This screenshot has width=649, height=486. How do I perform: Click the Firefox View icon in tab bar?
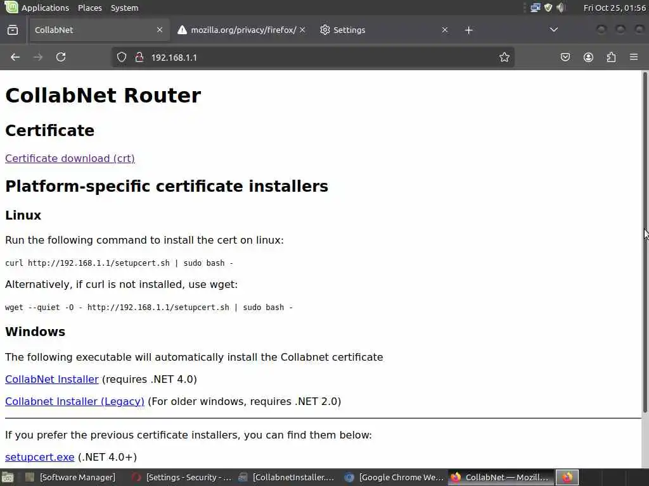tap(13, 30)
